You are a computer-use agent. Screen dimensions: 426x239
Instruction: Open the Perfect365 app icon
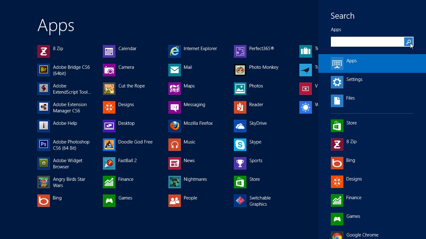(240, 51)
